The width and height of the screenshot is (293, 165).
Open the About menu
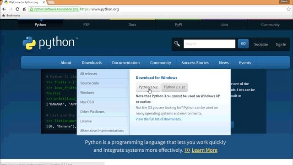coord(66,63)
